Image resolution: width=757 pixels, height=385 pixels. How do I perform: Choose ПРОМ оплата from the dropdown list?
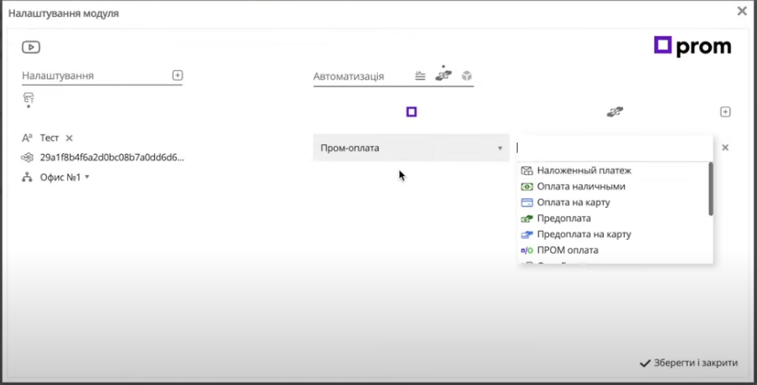coord(567,250)
